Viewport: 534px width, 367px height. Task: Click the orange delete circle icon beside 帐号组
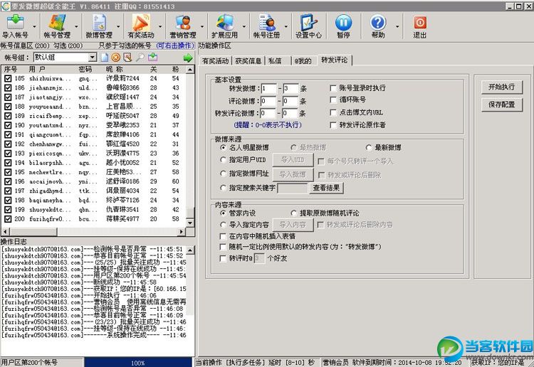click(116, 57)
